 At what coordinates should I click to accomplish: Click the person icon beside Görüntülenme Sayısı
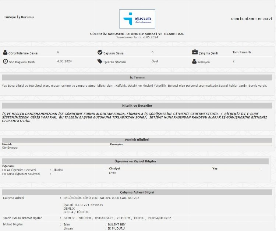[5, 53]
